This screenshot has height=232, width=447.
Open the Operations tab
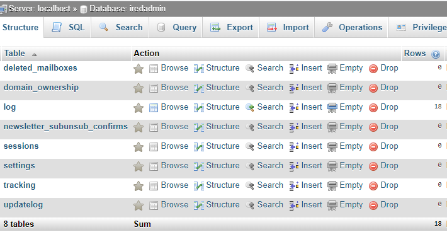coord(351,27)
